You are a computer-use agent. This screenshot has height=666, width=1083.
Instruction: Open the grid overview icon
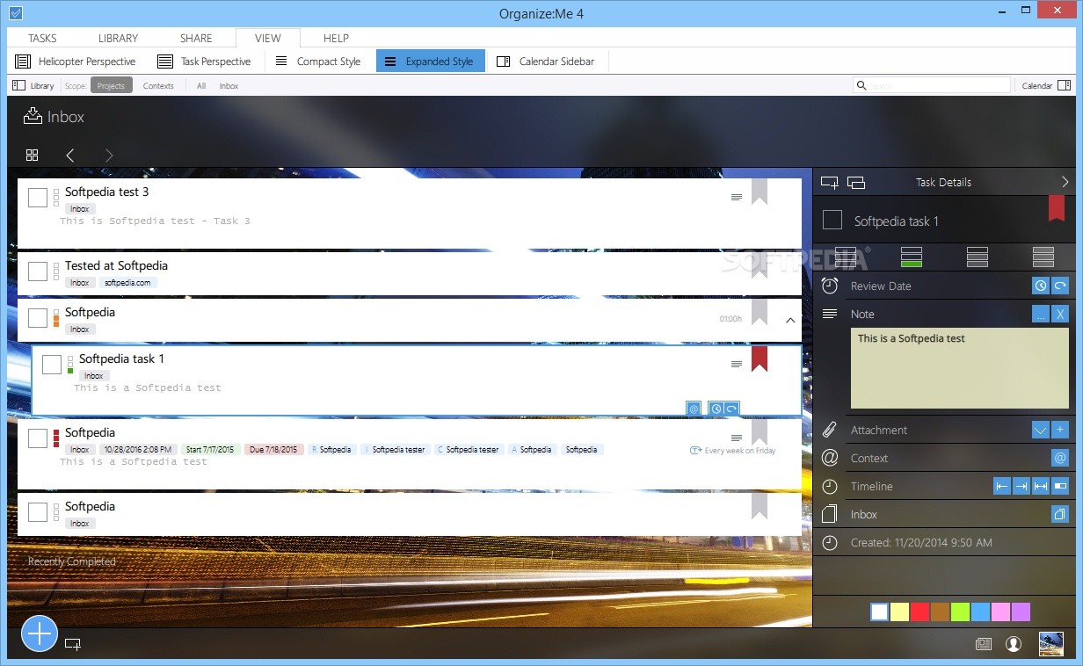pyautogui.click(x=33, y=155)
